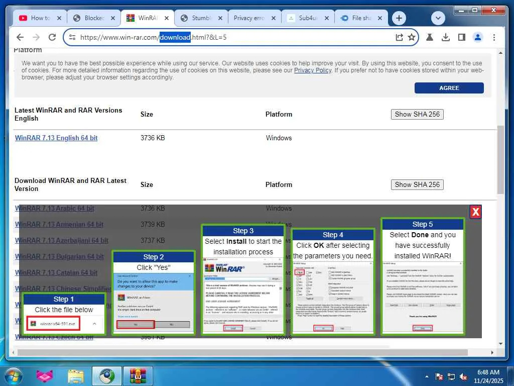Show SHA 256 for English versions
514x386 pixels.
(x=417, y=114)
